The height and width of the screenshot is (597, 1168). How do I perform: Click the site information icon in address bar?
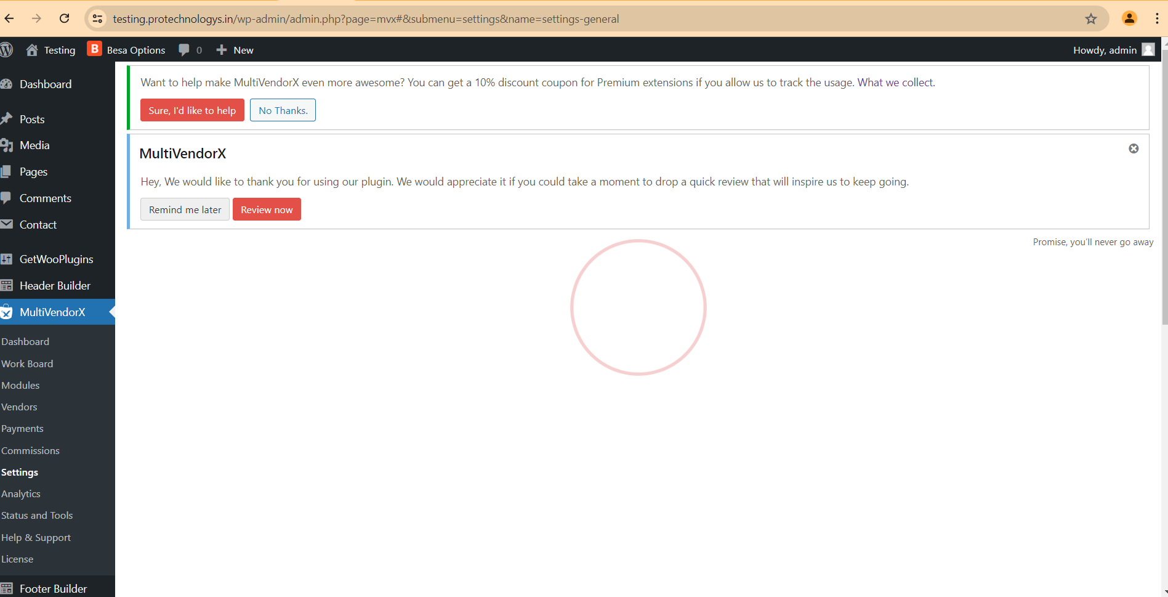[x=97, y=19]
